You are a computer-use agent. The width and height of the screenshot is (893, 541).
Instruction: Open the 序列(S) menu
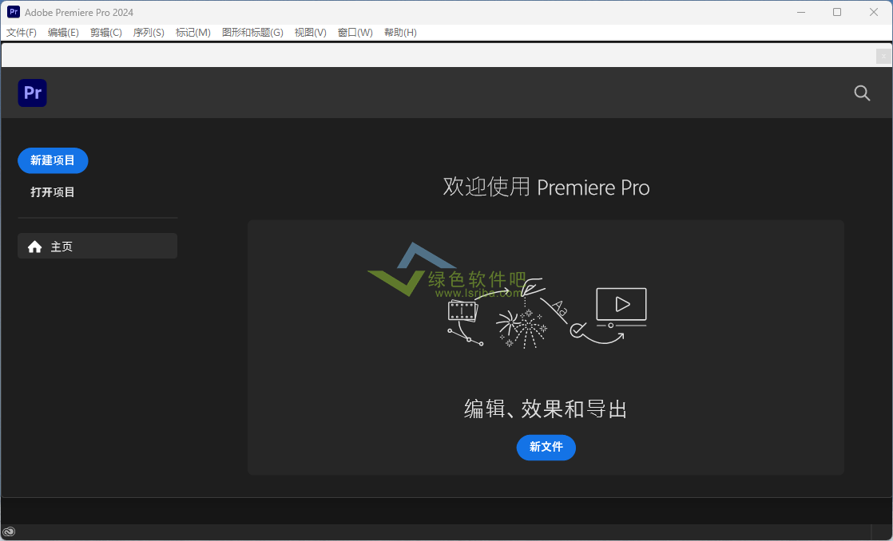(149, 33)
